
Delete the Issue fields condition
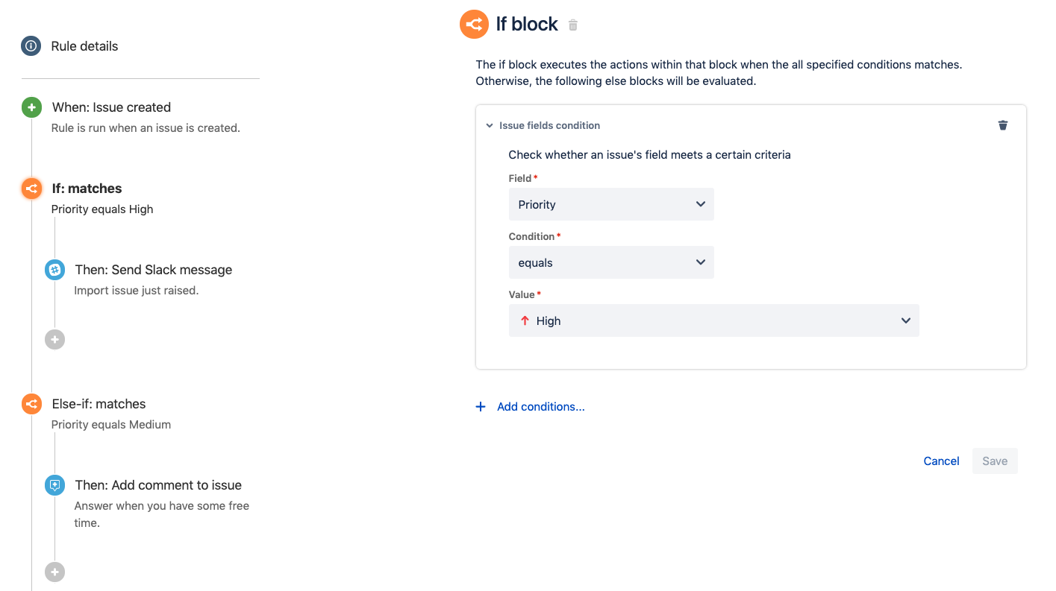pyautogui.click(x=1002, y=125)
